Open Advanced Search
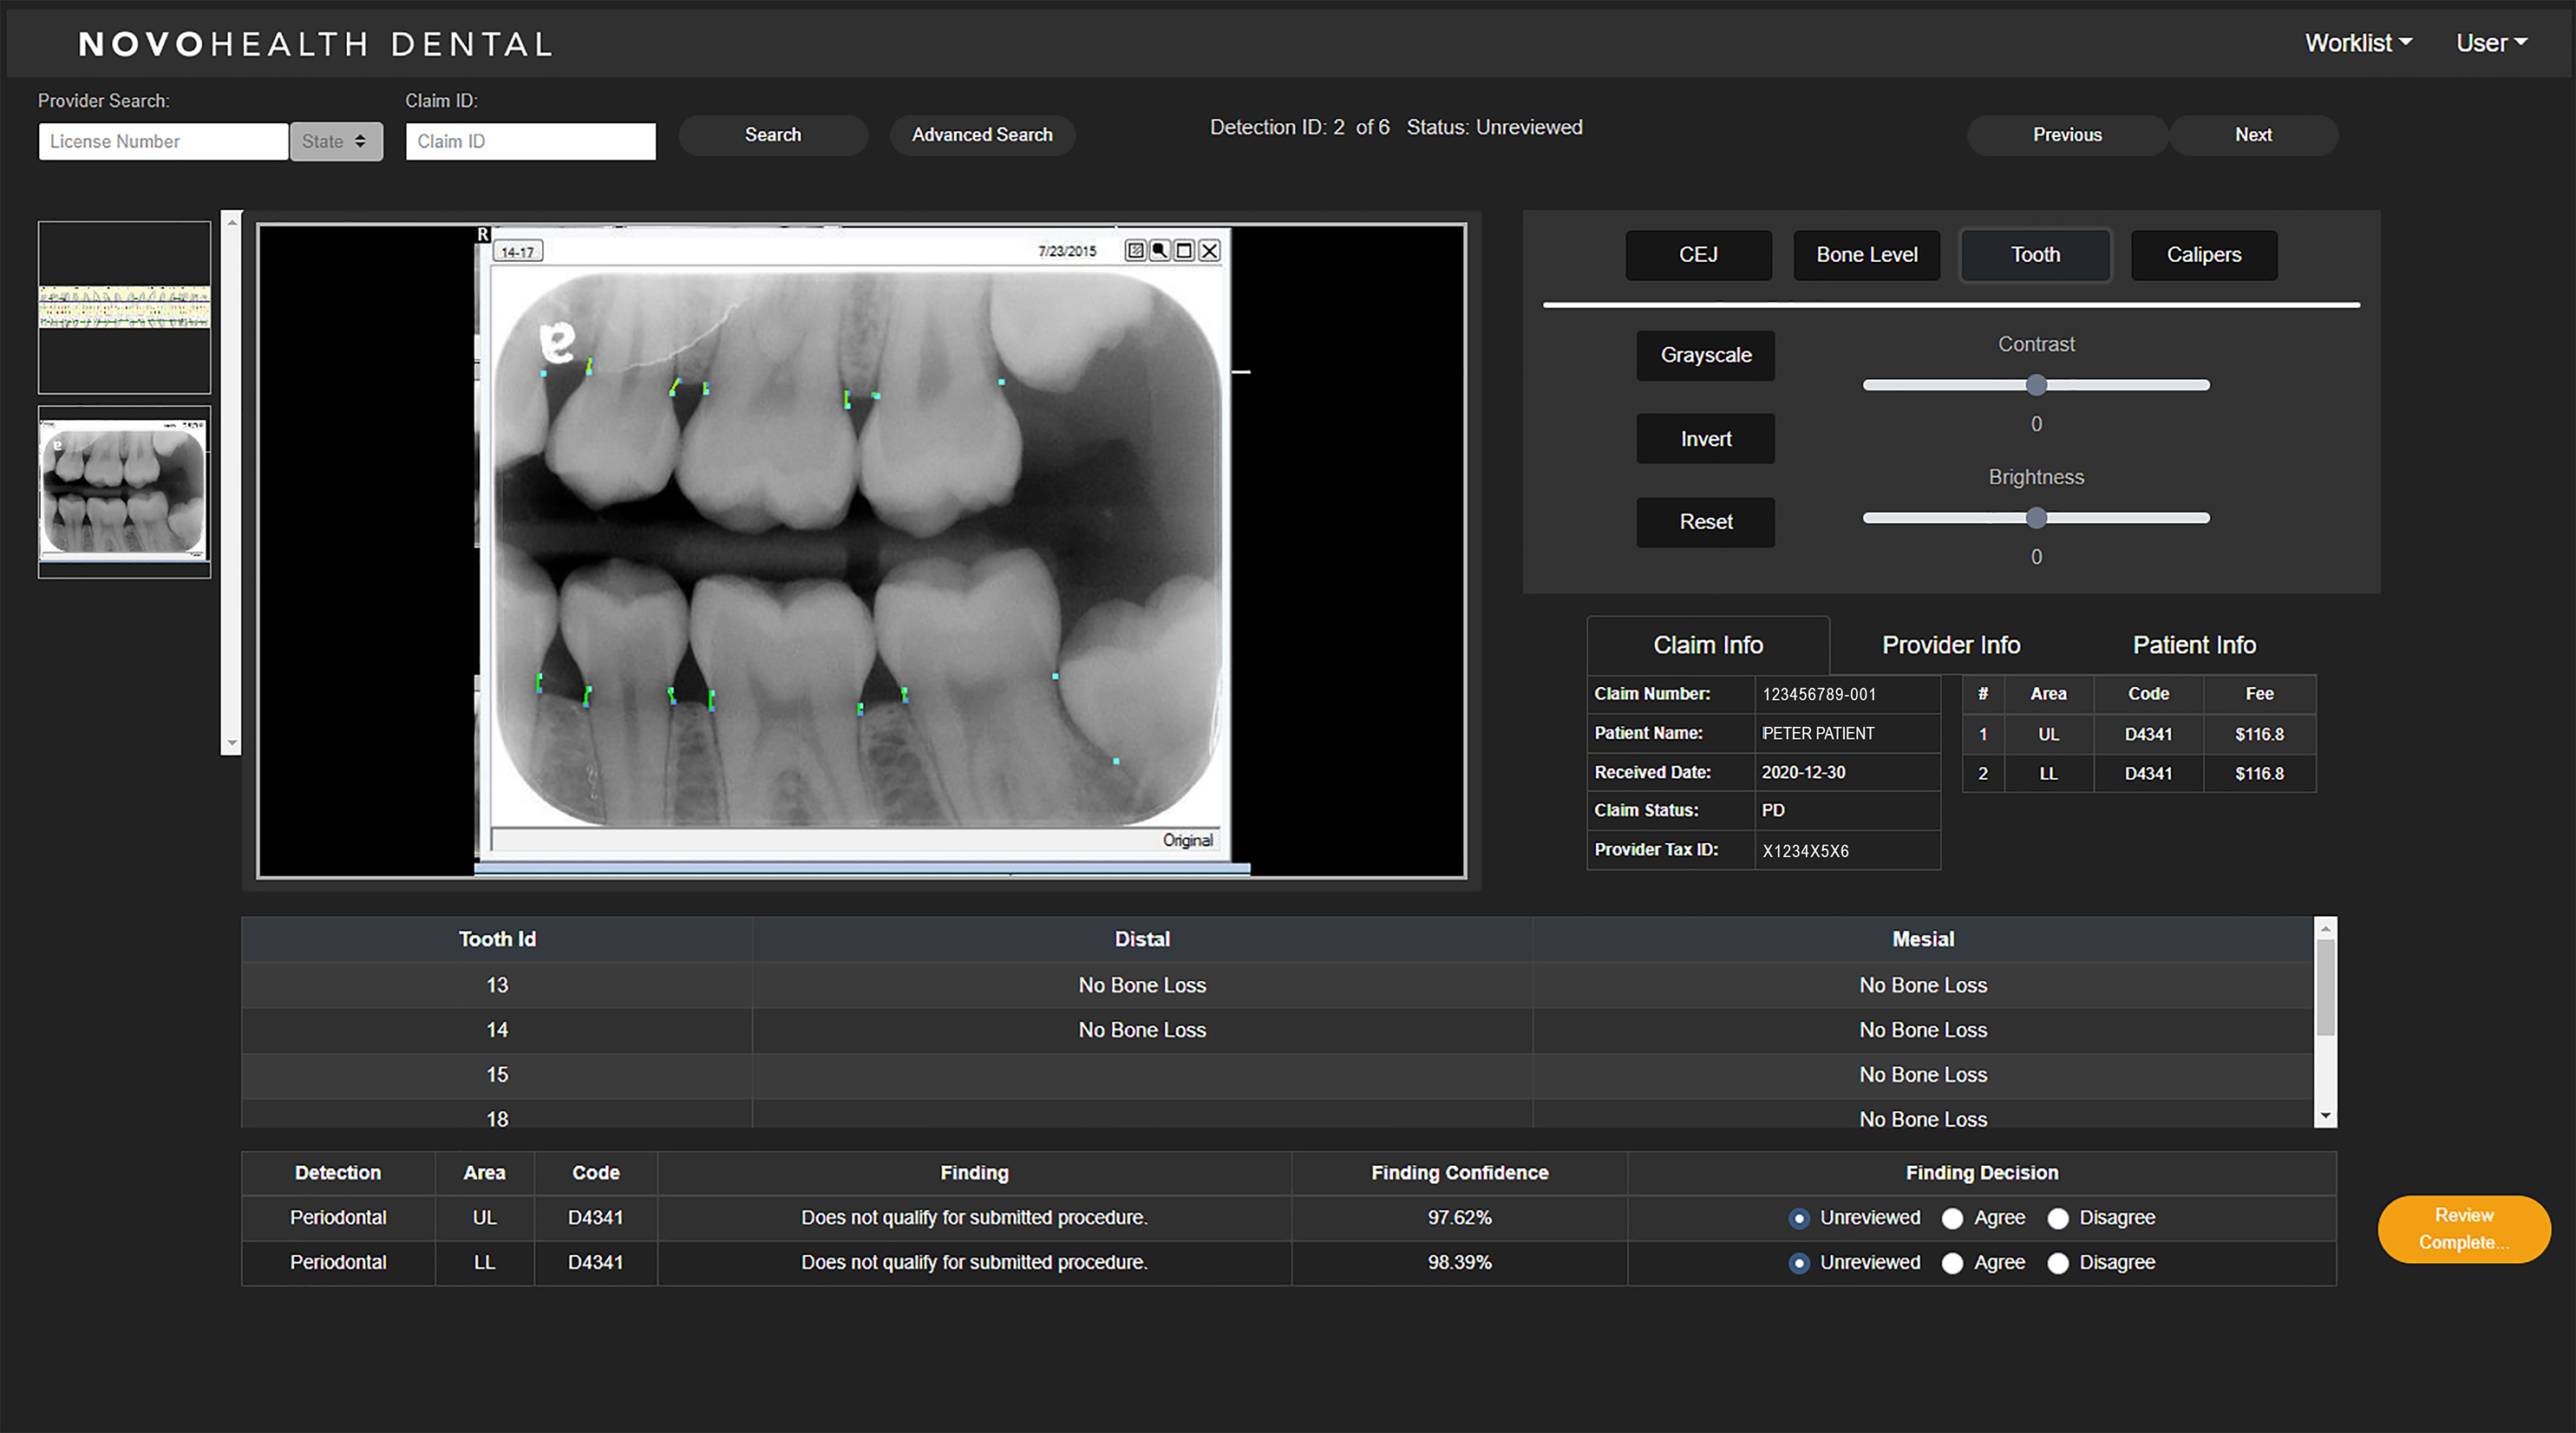This screenshot has height=1433, width=2576. click(982, 135)
